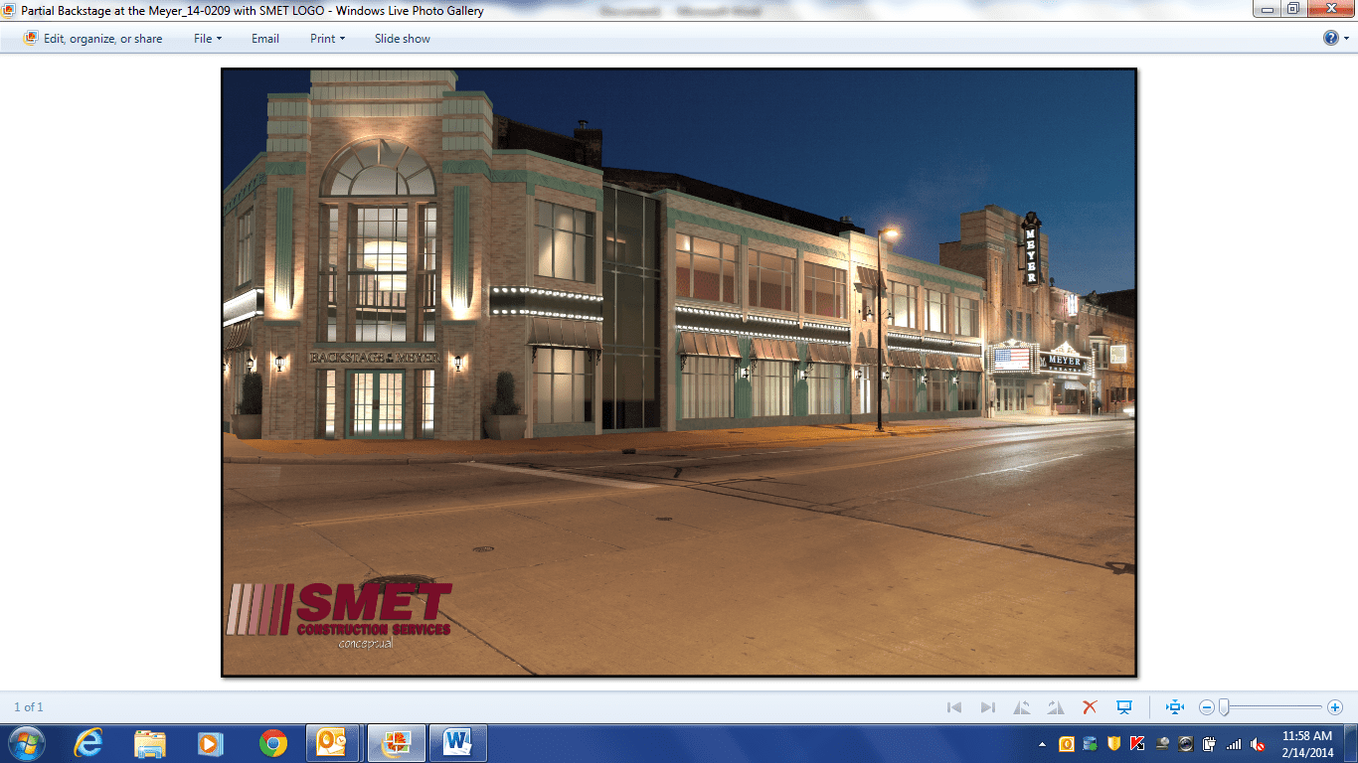Delete the photo with red X
1358x763 pixels.
point(1090,707)
